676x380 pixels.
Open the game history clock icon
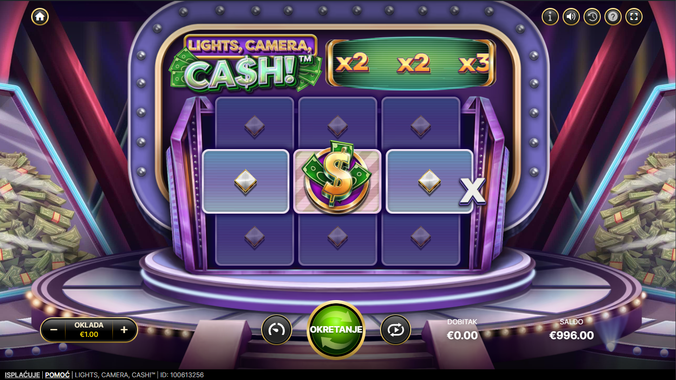point(592,17)
